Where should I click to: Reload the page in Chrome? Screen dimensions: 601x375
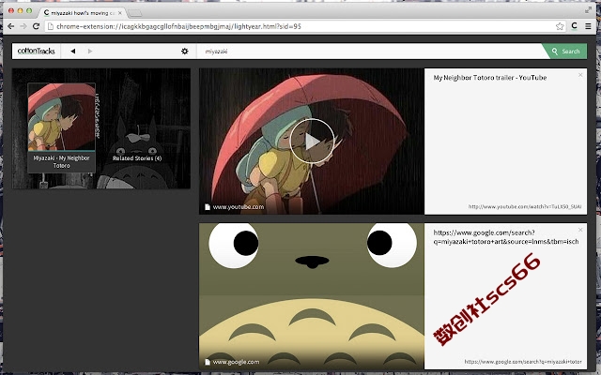pyautogui.click(x=36, y=26)
